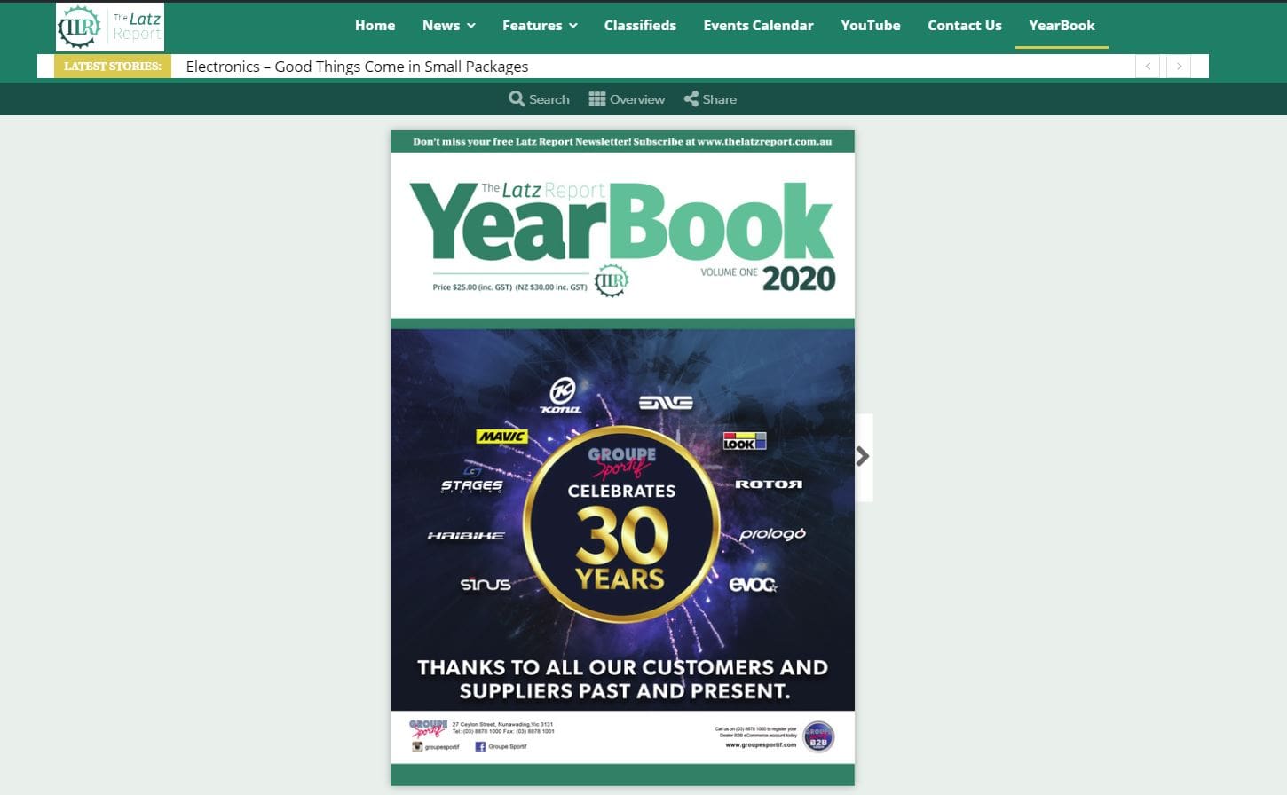The image size is (1287, 795).
Task: Select the YearBook tab
Action: tap(1062, 26)
